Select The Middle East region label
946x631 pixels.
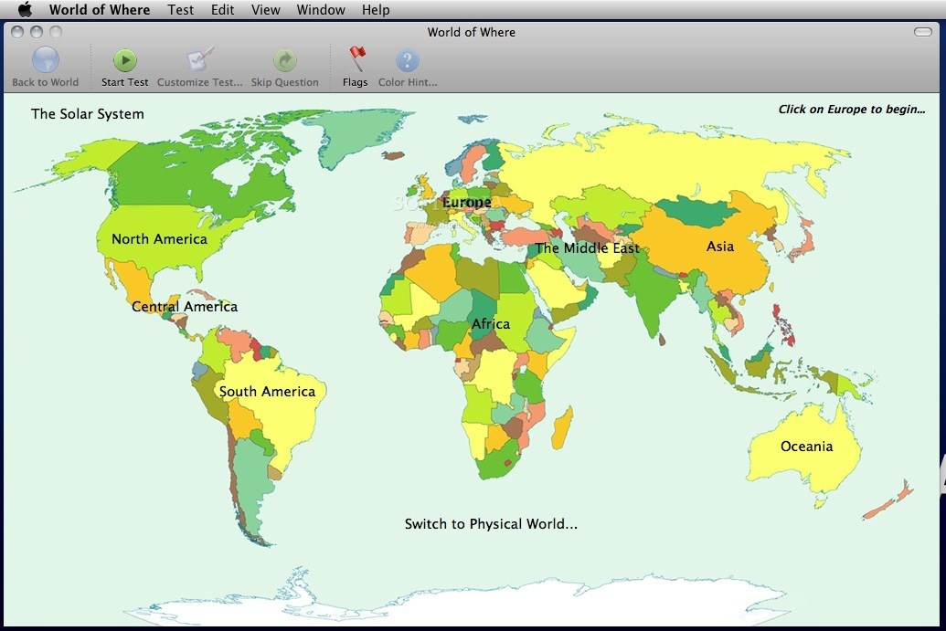587,247
